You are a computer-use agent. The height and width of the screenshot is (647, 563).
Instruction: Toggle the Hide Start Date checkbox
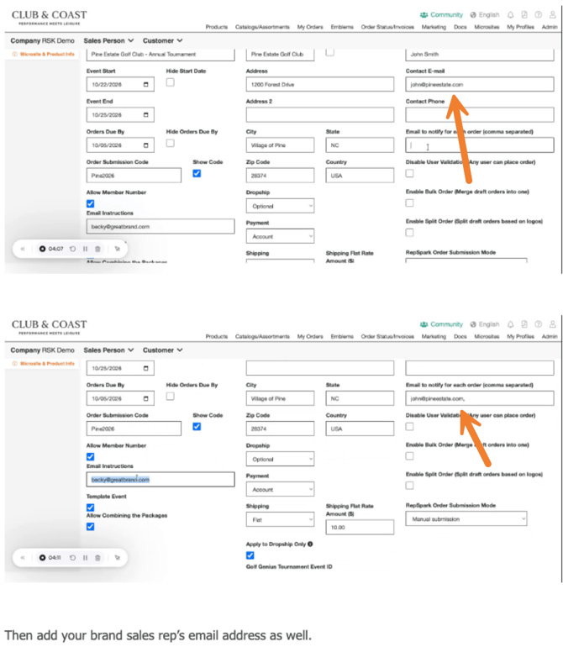click(x=171, y=82)
